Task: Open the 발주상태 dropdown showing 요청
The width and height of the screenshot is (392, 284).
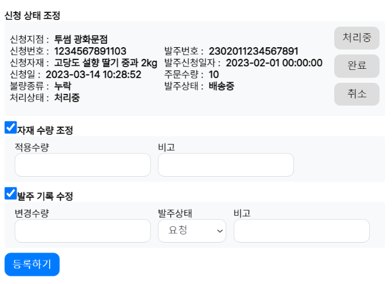Action: [192, 231]
